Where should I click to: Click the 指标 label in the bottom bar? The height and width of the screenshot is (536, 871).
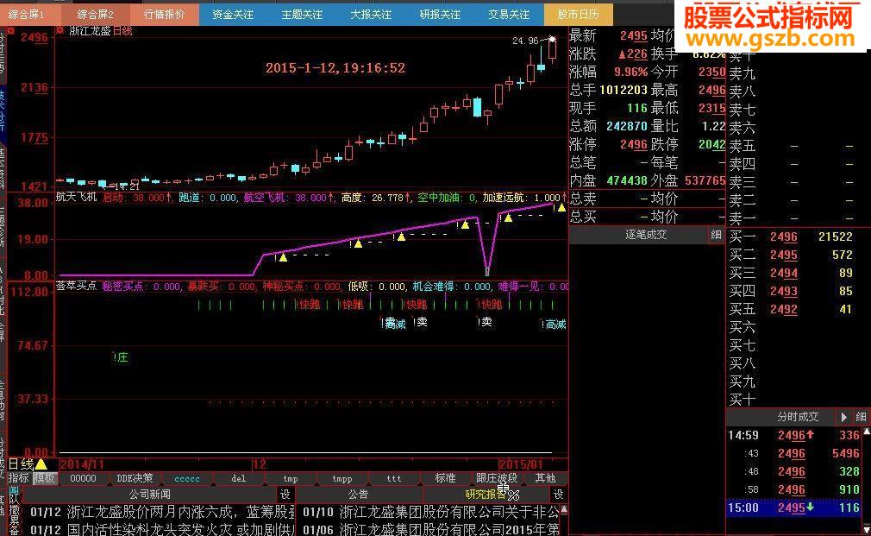(18, 477)
